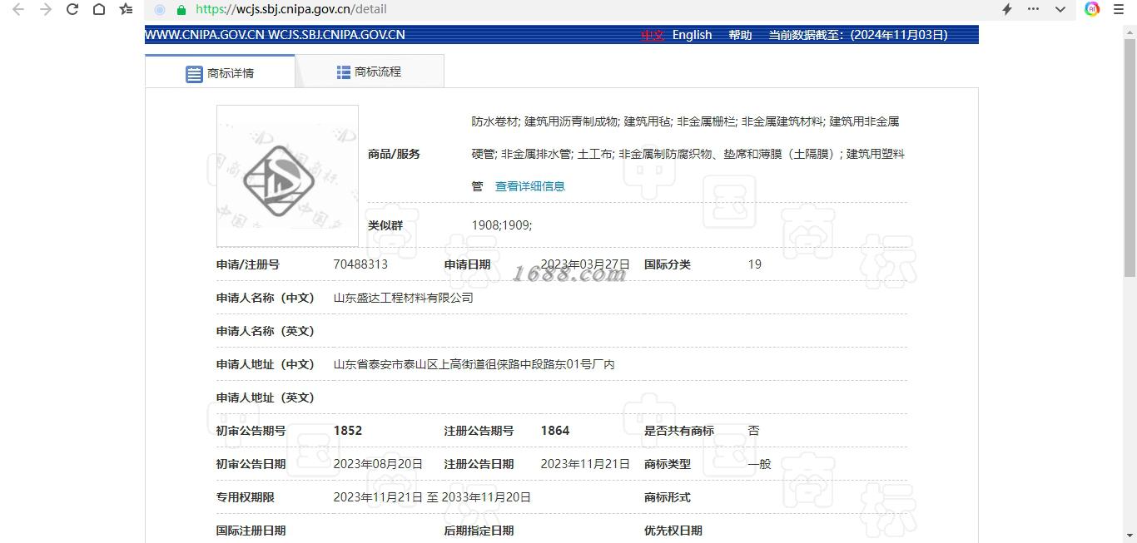Open the trademark logo image
Screen dimensions: 1137x543
[287, 175]
